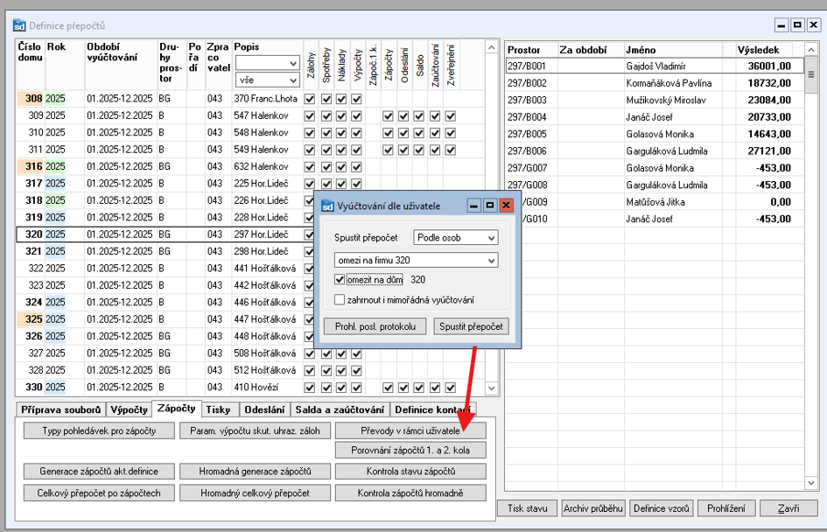
Task: Click scroll-up arrow of the house list
Action: tap(492, 47)
